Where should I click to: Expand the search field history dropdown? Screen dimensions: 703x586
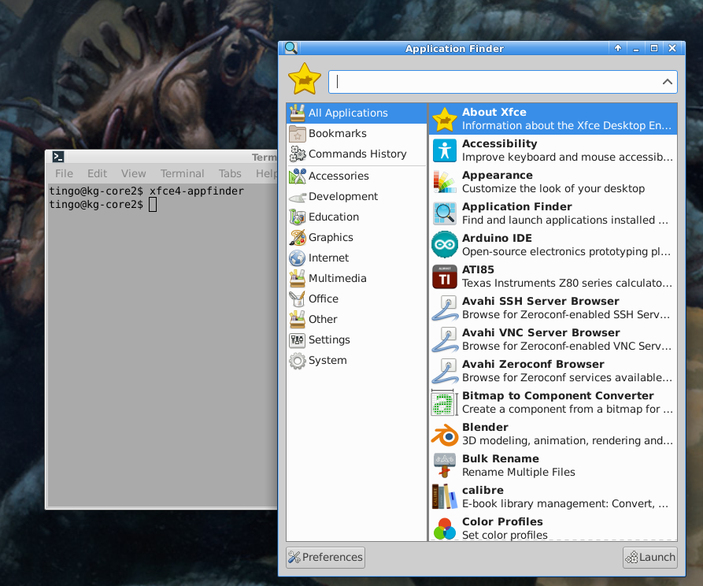tap(667, 82)
